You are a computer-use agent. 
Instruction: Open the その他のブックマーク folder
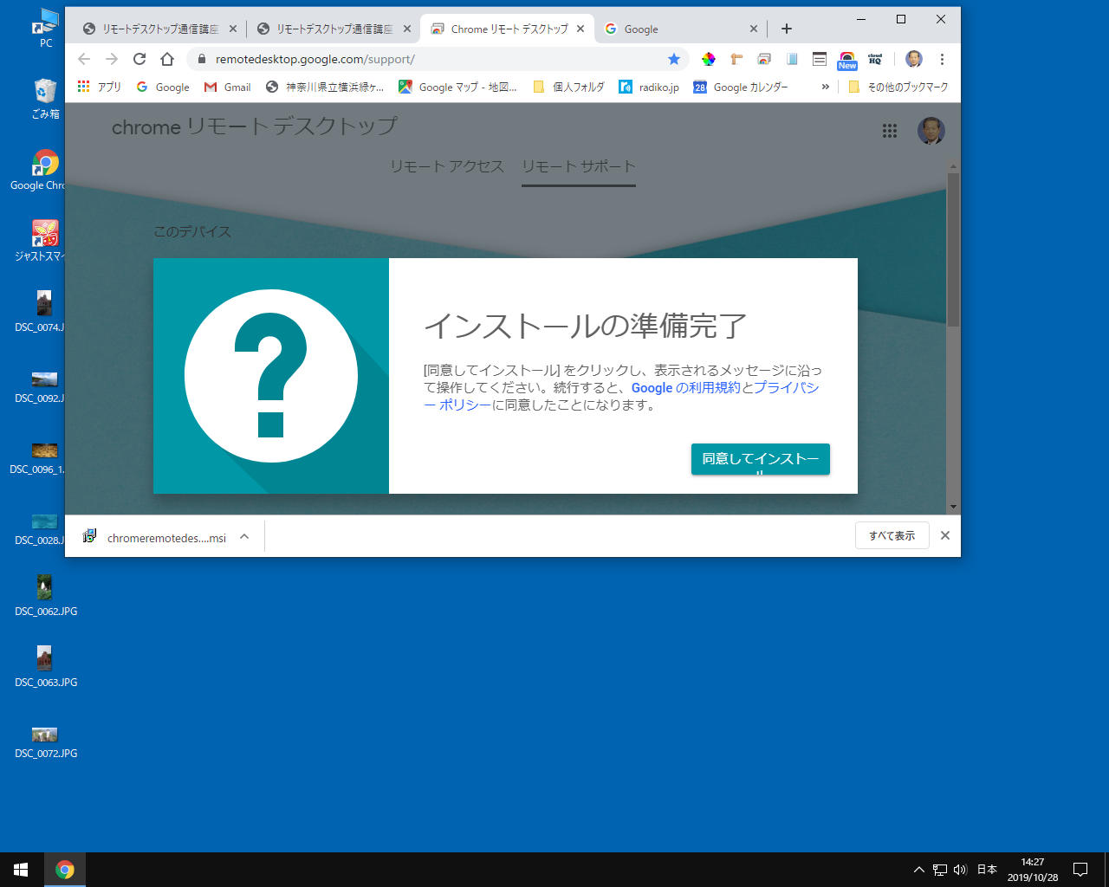pos(898,87)
